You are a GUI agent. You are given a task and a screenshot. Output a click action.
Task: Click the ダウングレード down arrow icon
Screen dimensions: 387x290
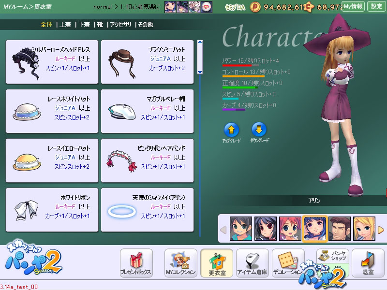point(259,130)
